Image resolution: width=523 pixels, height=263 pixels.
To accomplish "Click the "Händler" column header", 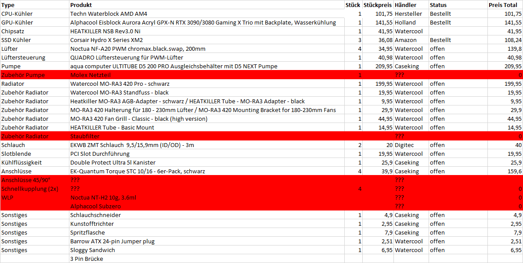I will (x=411, y=5).
